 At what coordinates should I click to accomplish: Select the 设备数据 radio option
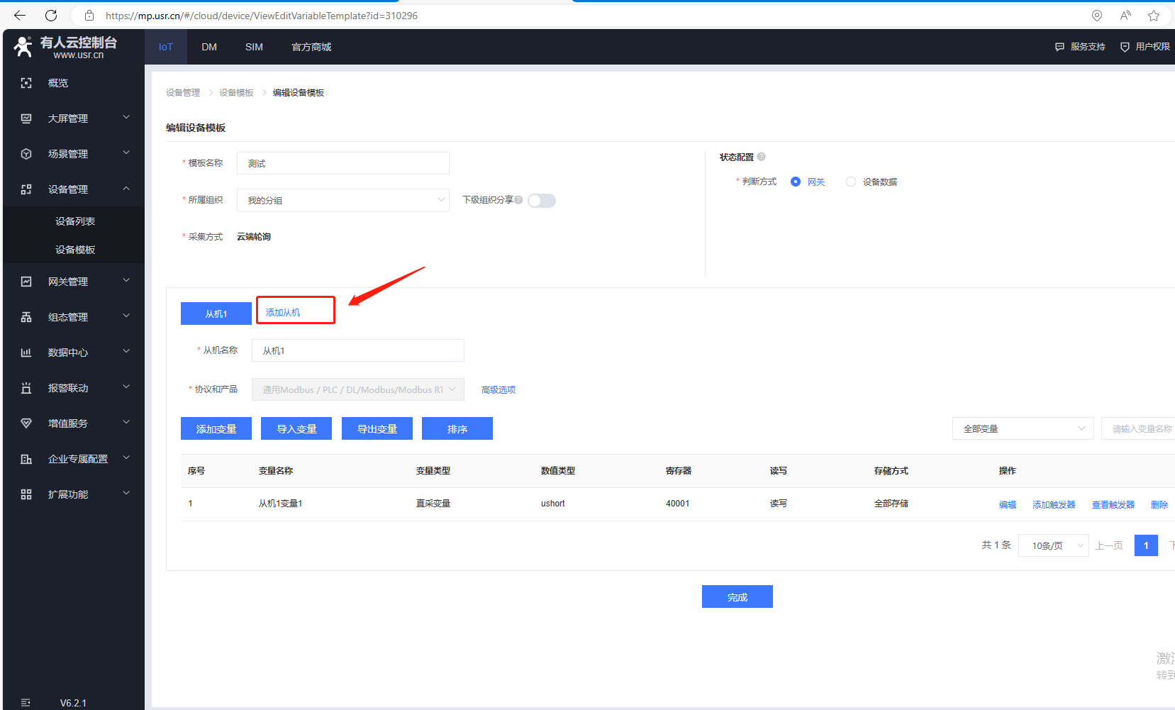(x=851, y=182)
